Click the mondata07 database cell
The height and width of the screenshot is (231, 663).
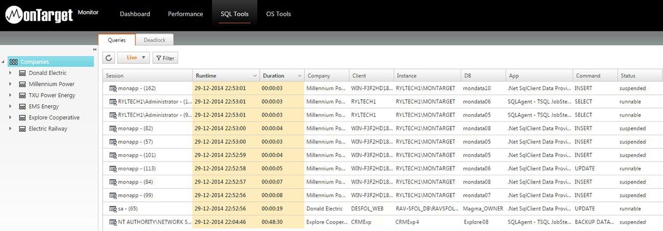pos(482,195)
